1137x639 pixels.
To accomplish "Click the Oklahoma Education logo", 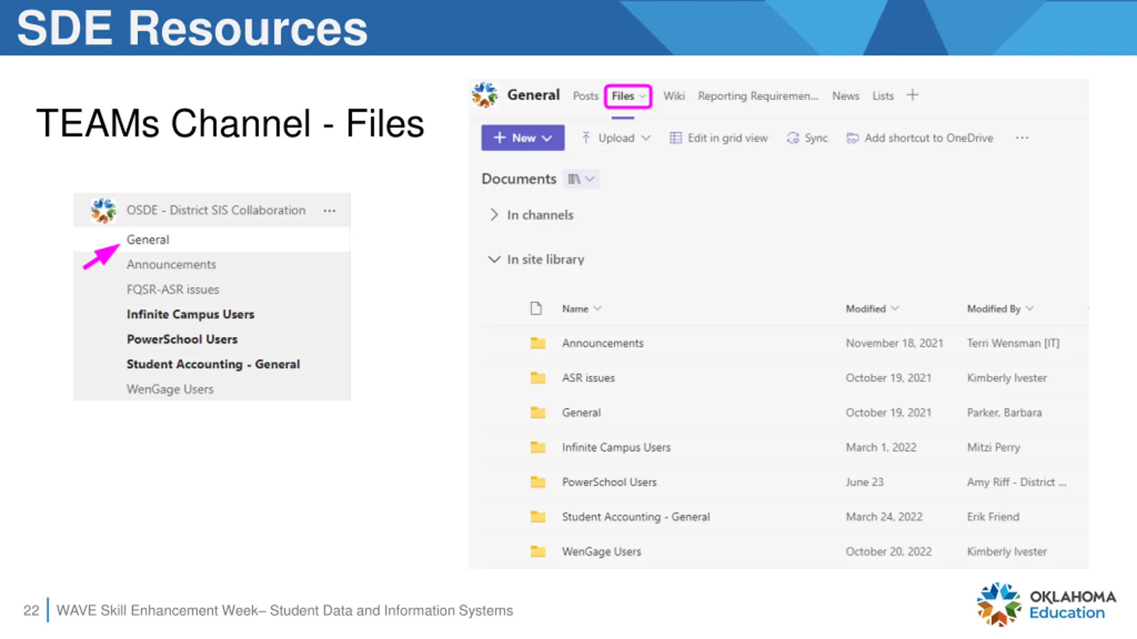I will [1046, 604].
